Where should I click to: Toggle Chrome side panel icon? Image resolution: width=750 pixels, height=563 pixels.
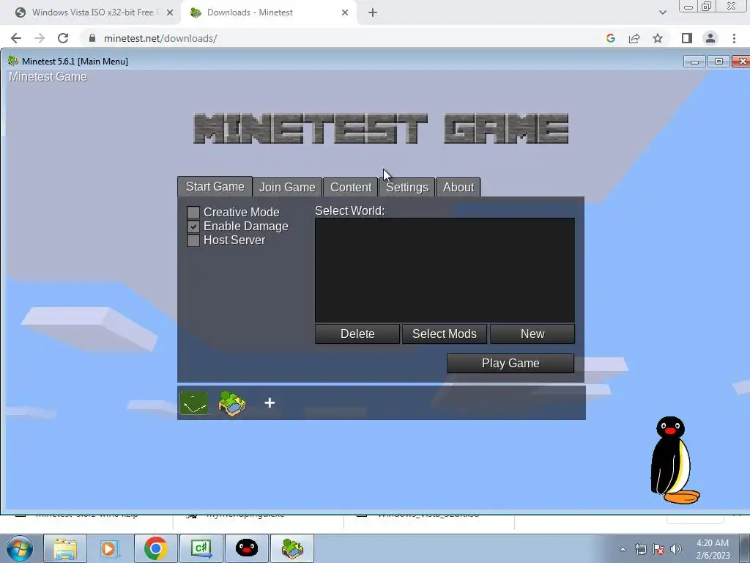[x=687, y=38]
